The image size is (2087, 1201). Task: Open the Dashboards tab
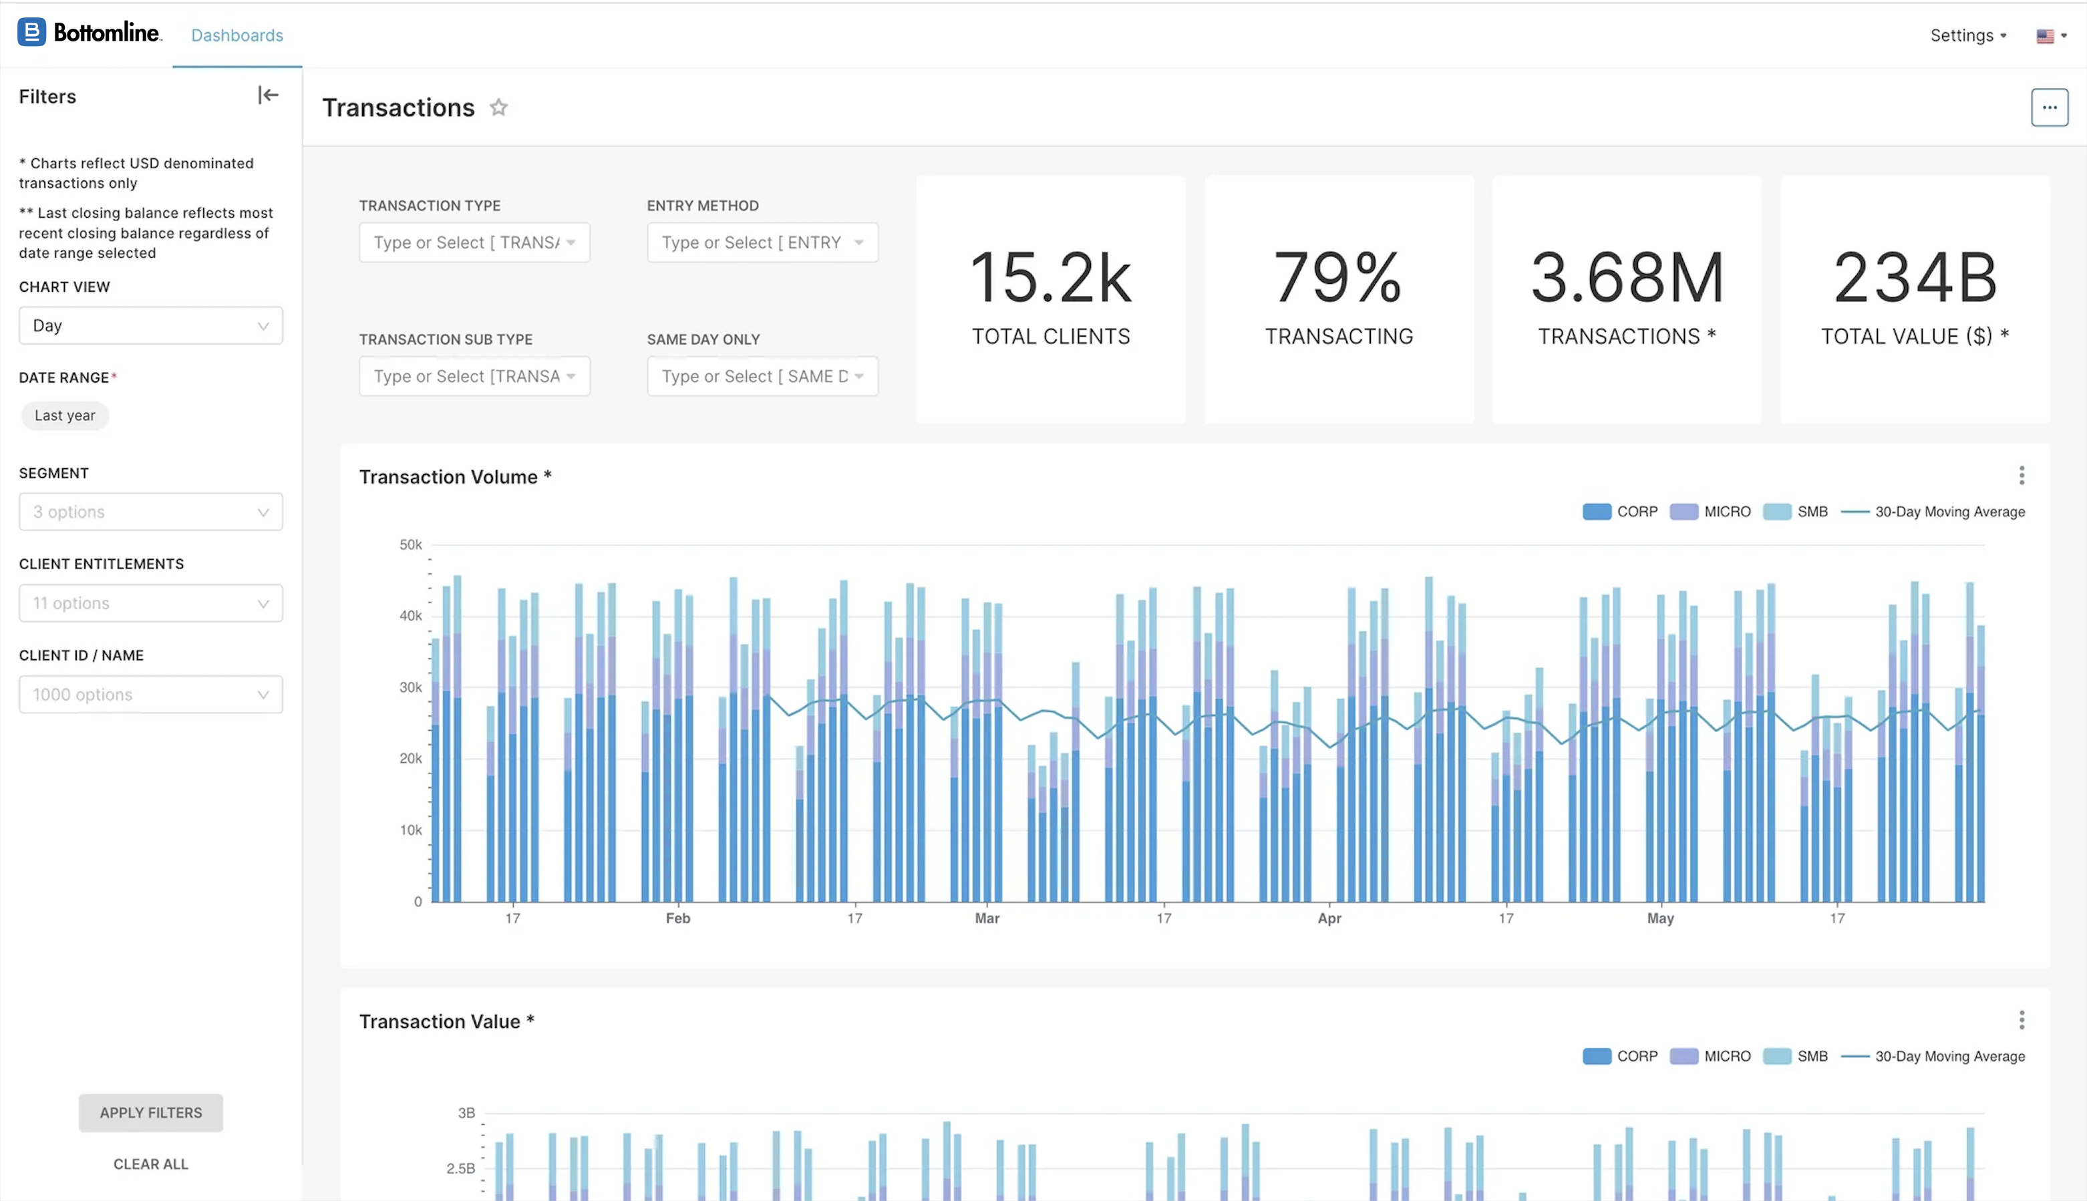(236, 35)
